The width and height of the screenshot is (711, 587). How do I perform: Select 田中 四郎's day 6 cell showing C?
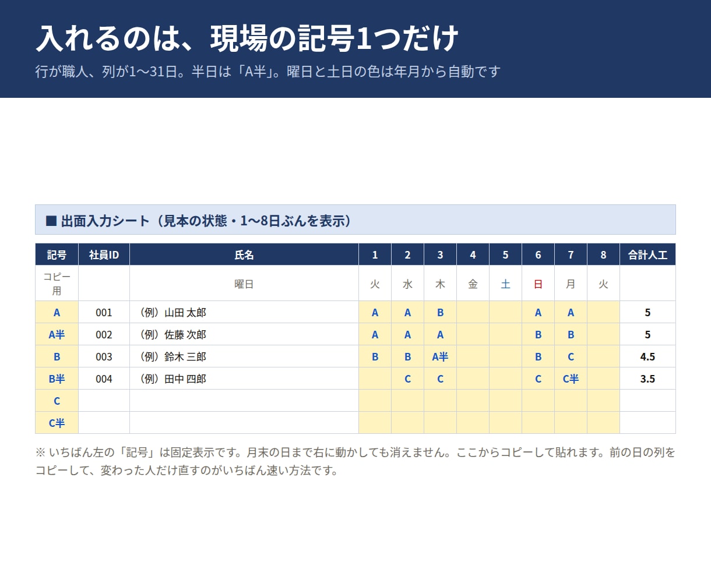coord(538,379)
